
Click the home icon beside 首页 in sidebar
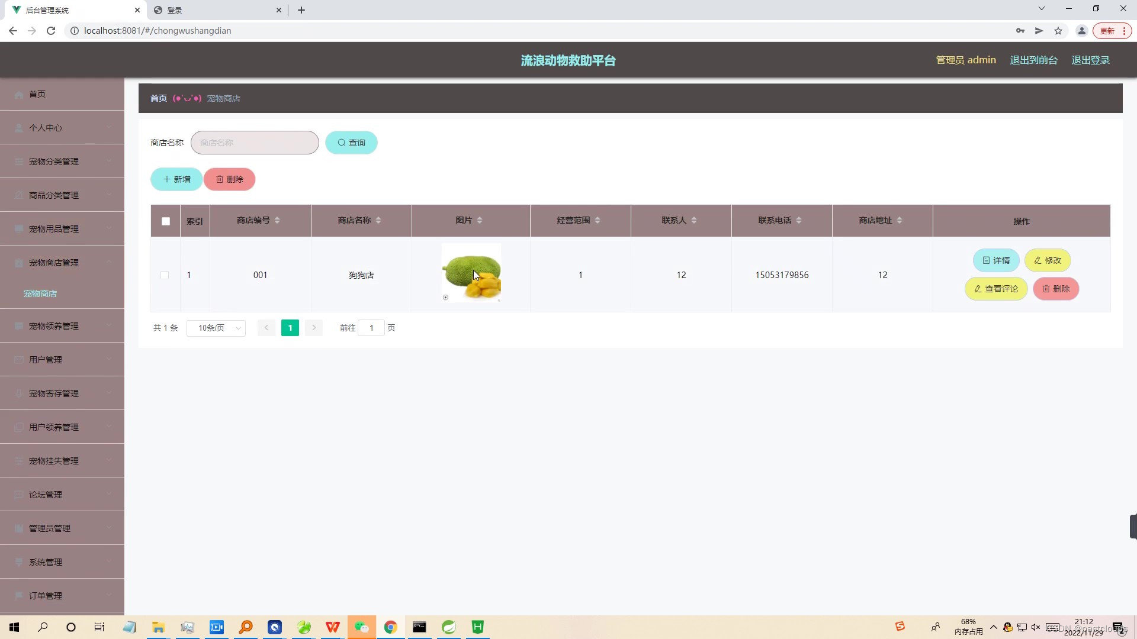18,94
